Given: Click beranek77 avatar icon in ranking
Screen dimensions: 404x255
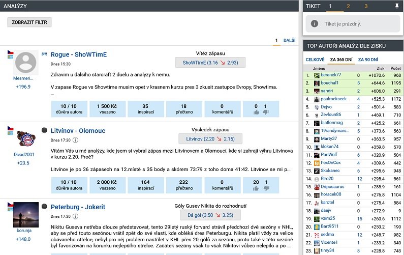Looking at the screenshot, I should 317,75.
